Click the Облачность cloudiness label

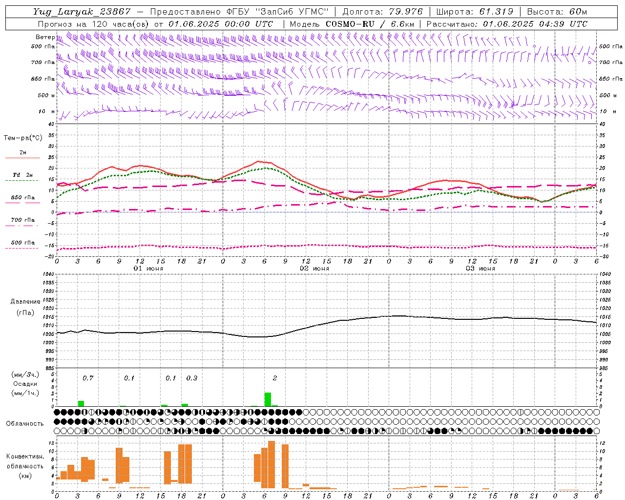(25, 423)
